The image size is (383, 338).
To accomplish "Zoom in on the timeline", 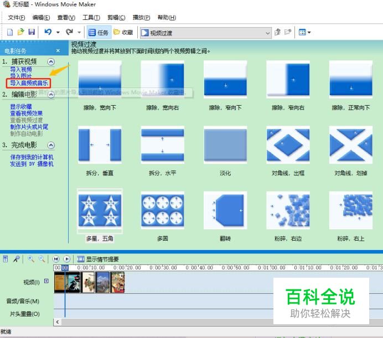I will pyautogui.click(x=31, y=259).
